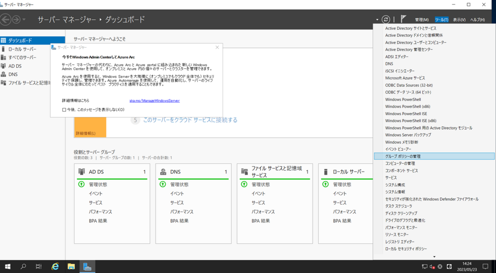Close the Windows Admin Center popup
The height and width of the screenshot is (273, 496).
[x=217, y=48]
